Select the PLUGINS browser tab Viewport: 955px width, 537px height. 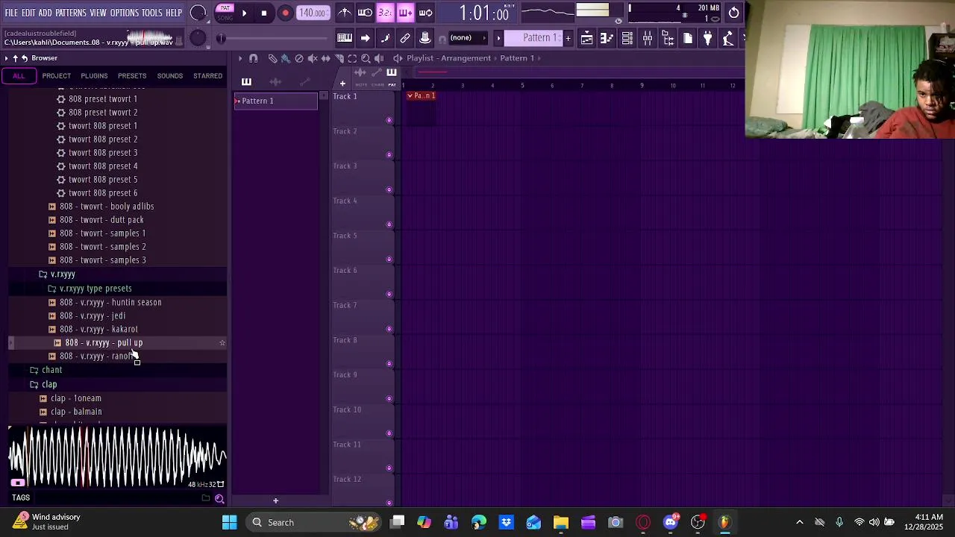tap(94, 76)
